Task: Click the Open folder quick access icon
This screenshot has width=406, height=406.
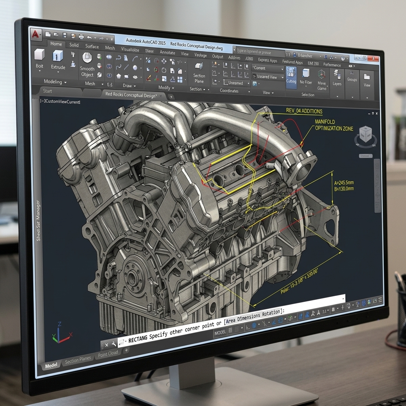Action: (x=56, y=34)
